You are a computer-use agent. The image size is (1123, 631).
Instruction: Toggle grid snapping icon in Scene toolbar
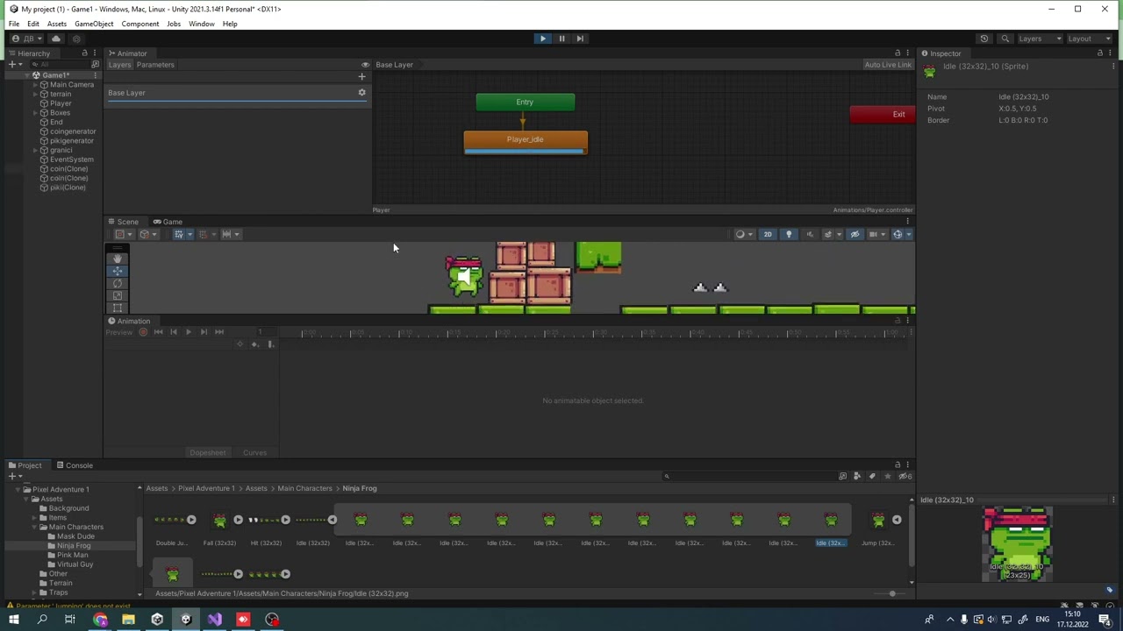203,234
